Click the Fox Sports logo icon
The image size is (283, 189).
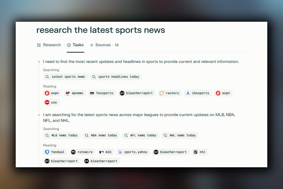(92, 93)
